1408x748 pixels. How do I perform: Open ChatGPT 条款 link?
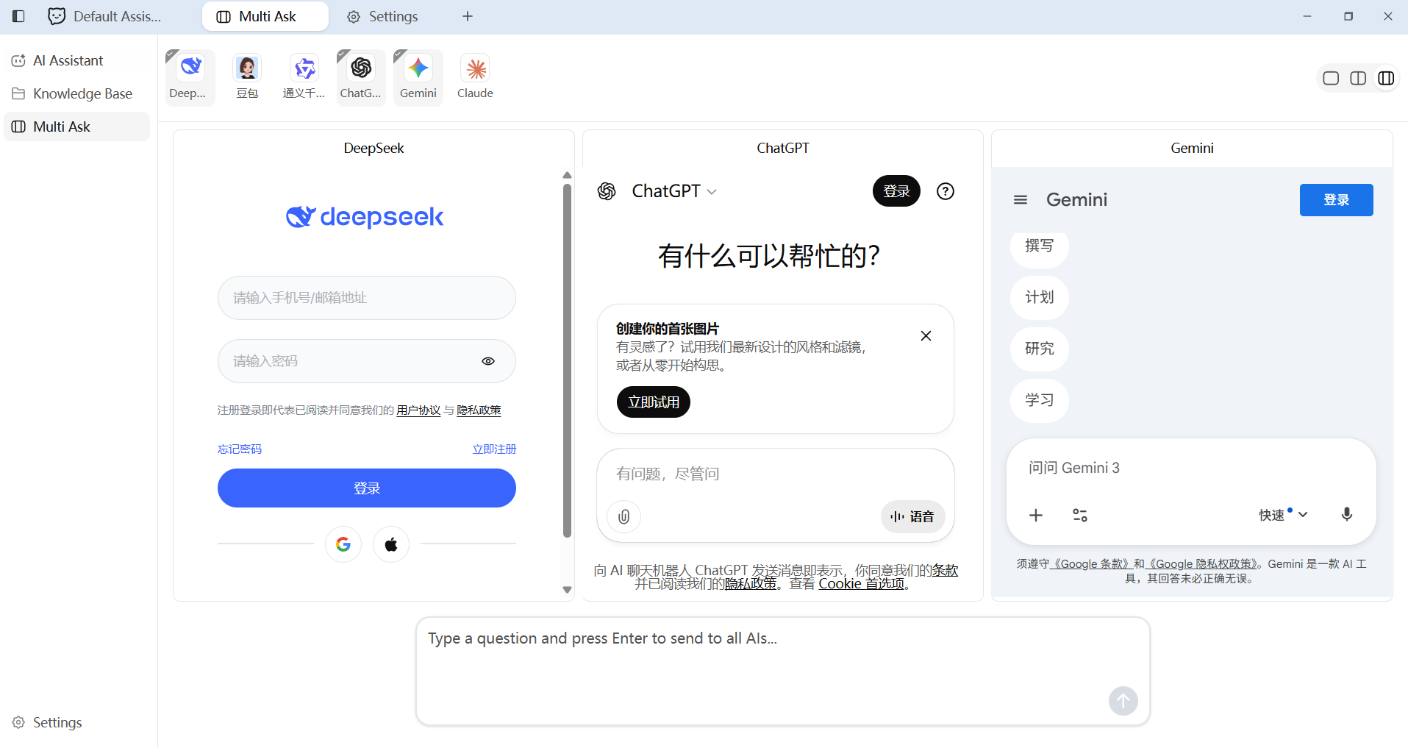[x=945, y=570]
